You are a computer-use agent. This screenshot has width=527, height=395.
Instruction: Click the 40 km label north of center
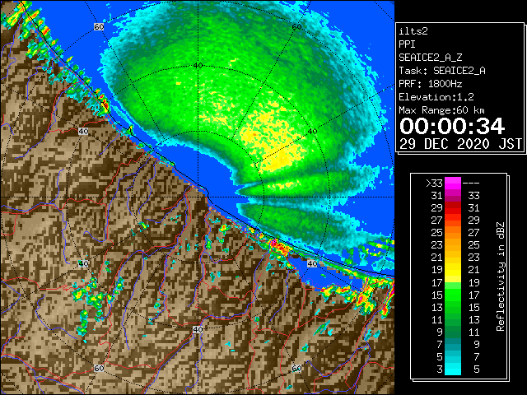click(x=198, y=66)
